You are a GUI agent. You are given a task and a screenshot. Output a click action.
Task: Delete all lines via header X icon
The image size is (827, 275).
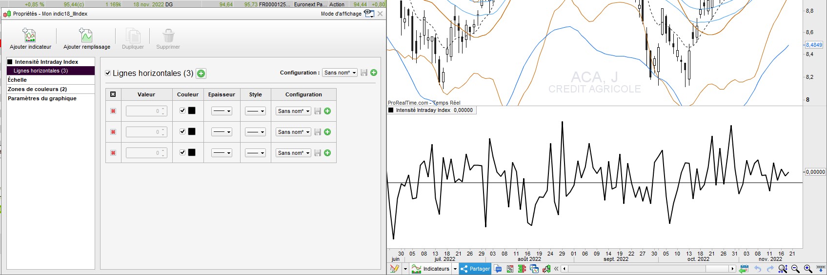(x=113, y=94)
